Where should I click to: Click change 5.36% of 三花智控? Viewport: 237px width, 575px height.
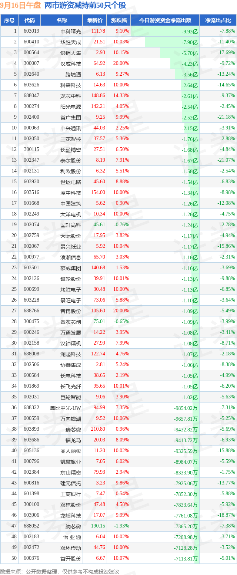click(123, 139)
